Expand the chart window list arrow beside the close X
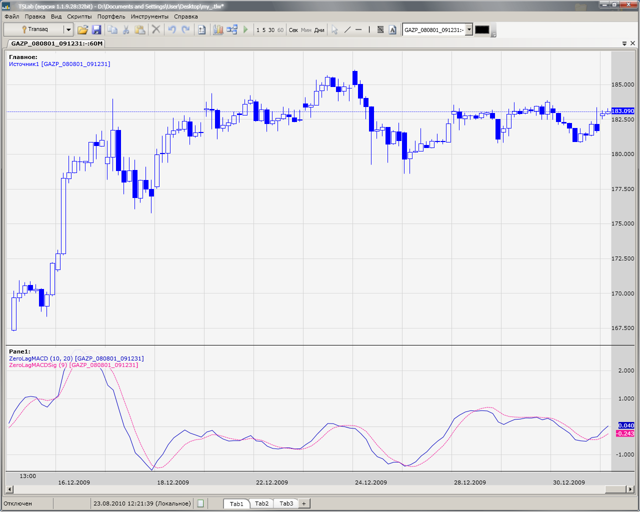 [624, 43]
